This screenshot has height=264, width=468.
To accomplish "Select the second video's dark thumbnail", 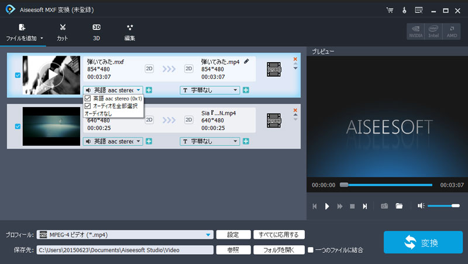I will [x=51, y=126].
